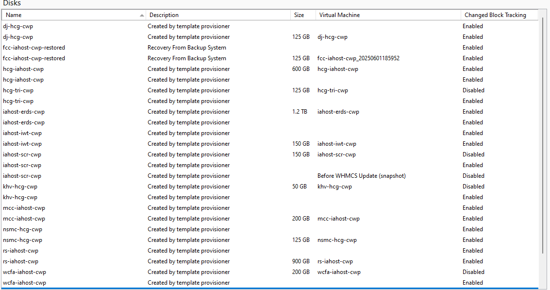Click Disabled status in wcfa-iahost-cwp row

click(473, 272)
